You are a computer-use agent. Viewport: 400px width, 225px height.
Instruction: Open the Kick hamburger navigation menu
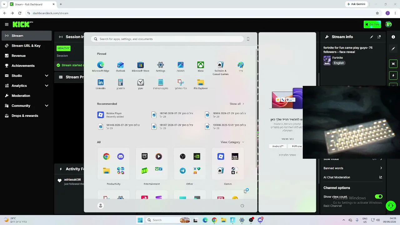[7, 24]
